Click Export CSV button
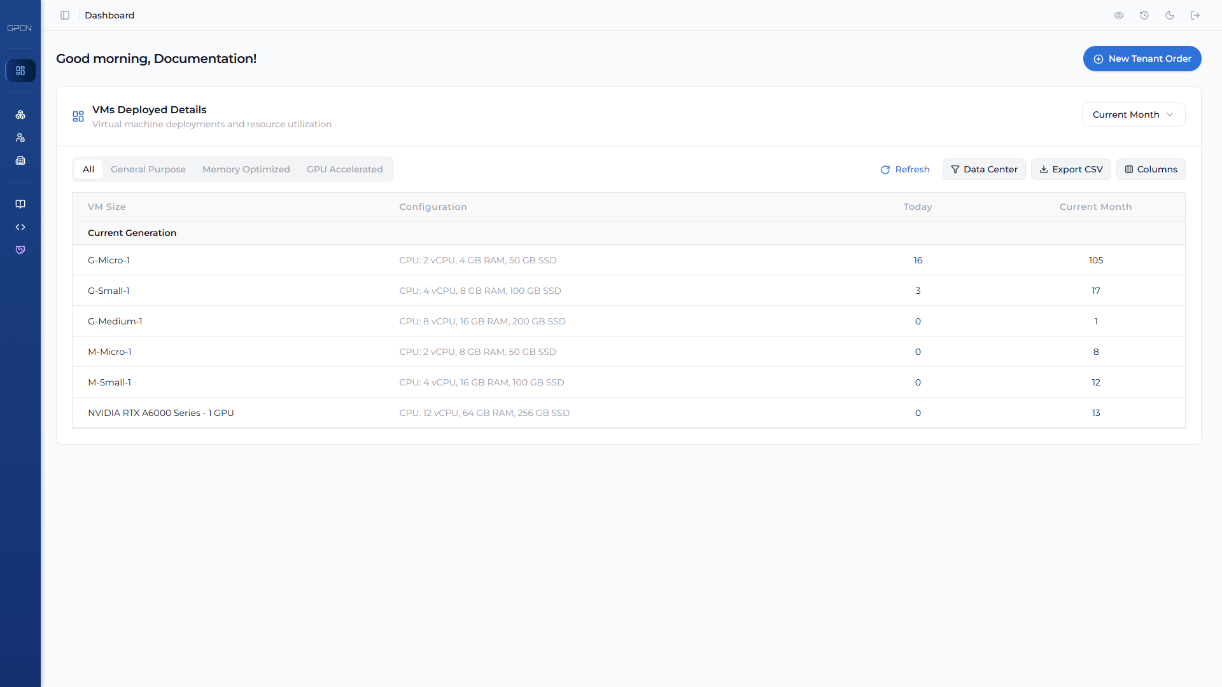The height and width of the screenshot is (687, 1222). click(x=1071, y=169)
